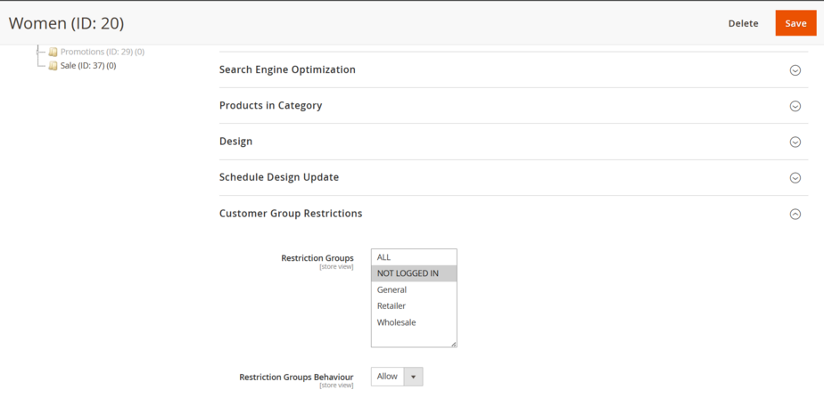Click the Restriction Groups resize handle
This screenshot has height=398, width=824.
point(453,344)
